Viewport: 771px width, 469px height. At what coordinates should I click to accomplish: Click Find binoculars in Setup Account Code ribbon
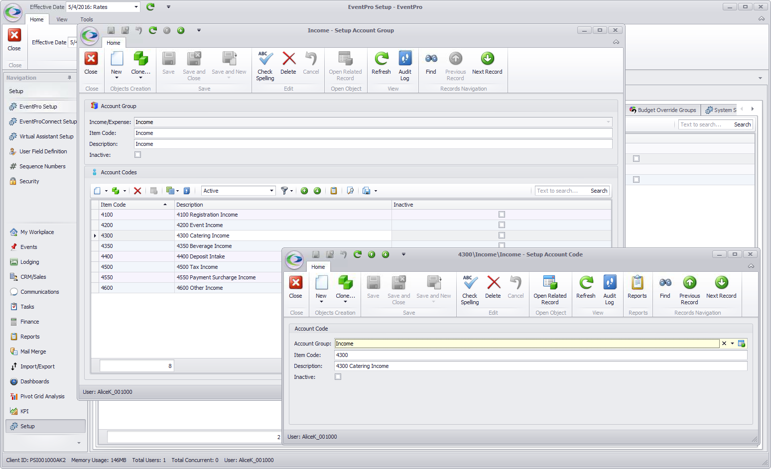(665, 287)
